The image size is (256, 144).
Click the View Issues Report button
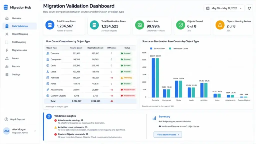(168, 135)
